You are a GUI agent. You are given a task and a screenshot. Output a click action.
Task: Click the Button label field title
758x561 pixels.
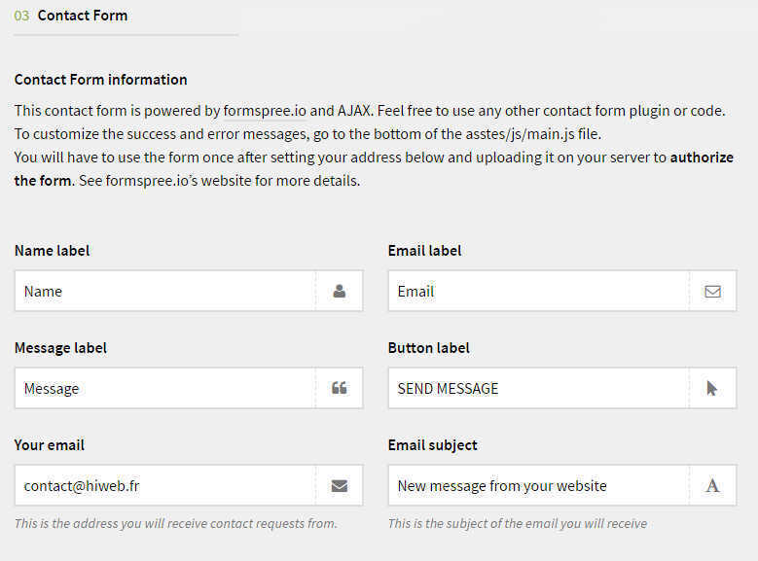pyautogui.click(x=428, y=347)
